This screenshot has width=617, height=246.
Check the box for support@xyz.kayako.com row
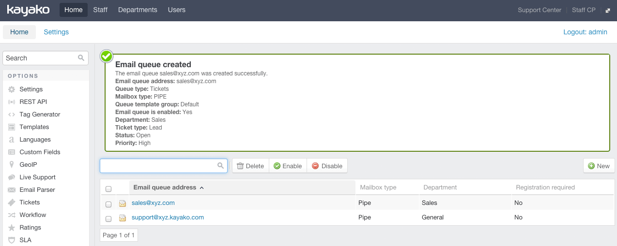pyautogui.click(x=108, y=219)
